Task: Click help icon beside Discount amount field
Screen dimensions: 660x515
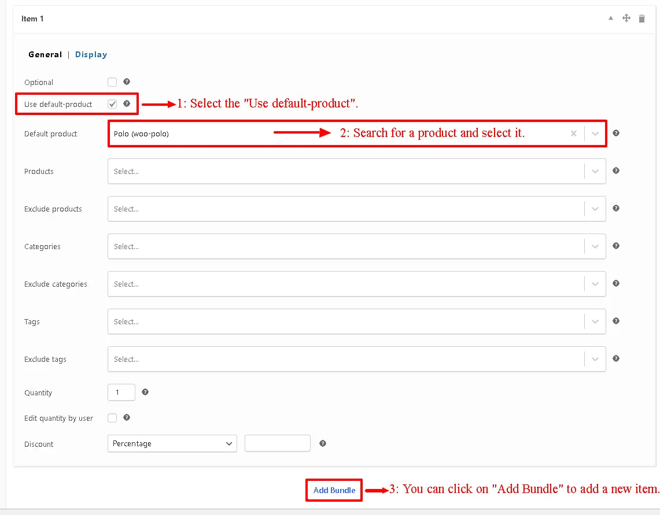Action: (x=323, y=443)
